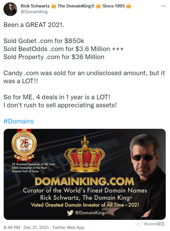Image resolution: width=170 pixels, height=231 pixels.
Task: Click the Sold Property .com tweet line
Action: pyautogui.click(x=54, y=57)
